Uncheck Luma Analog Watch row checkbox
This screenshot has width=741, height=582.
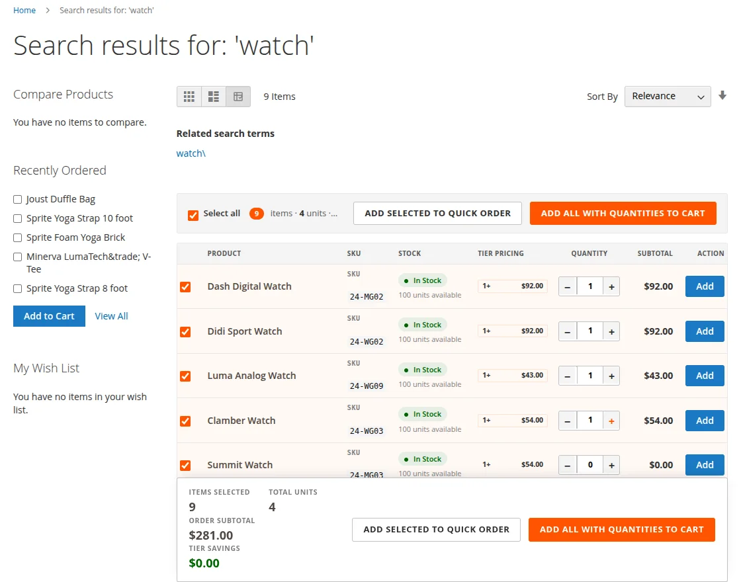pos(185,376)
